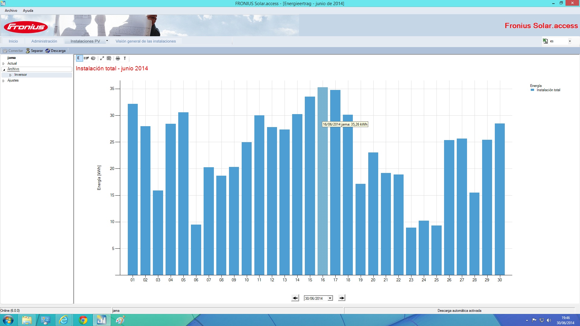This screenshot has width=580, height=326.
Task: Click the Online (6.0.0) status text
Action: (x=10, y=311)
